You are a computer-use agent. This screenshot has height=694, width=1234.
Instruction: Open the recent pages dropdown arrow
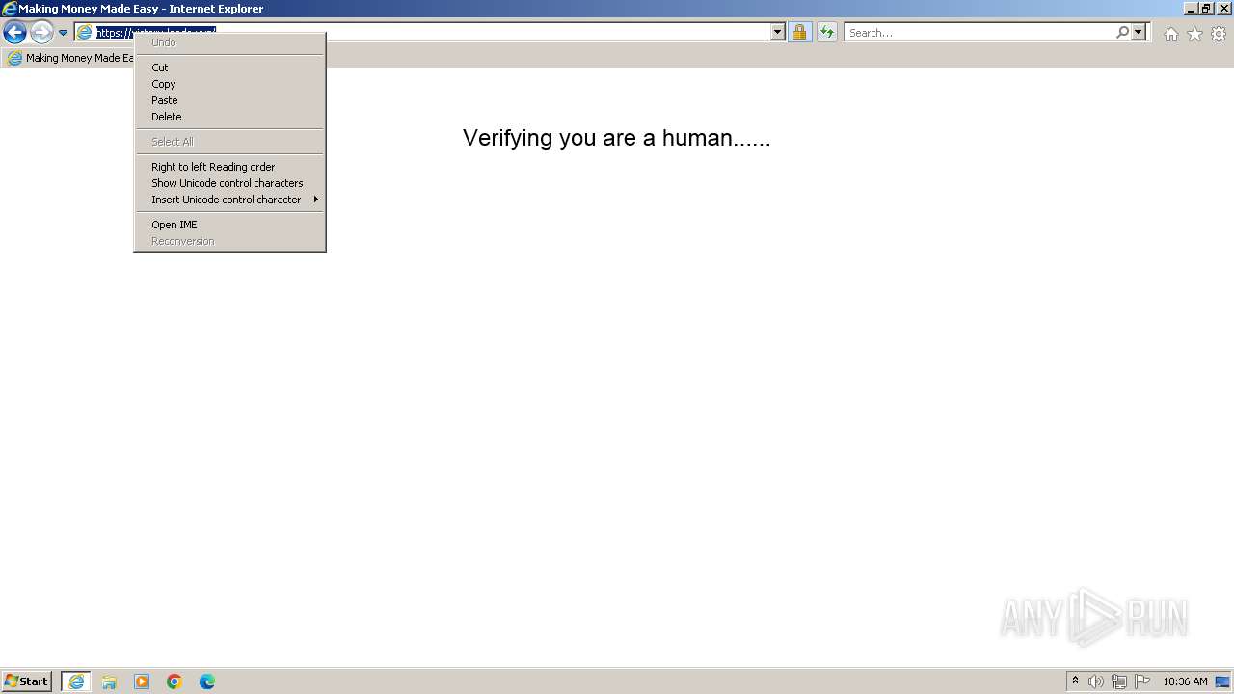63,33
